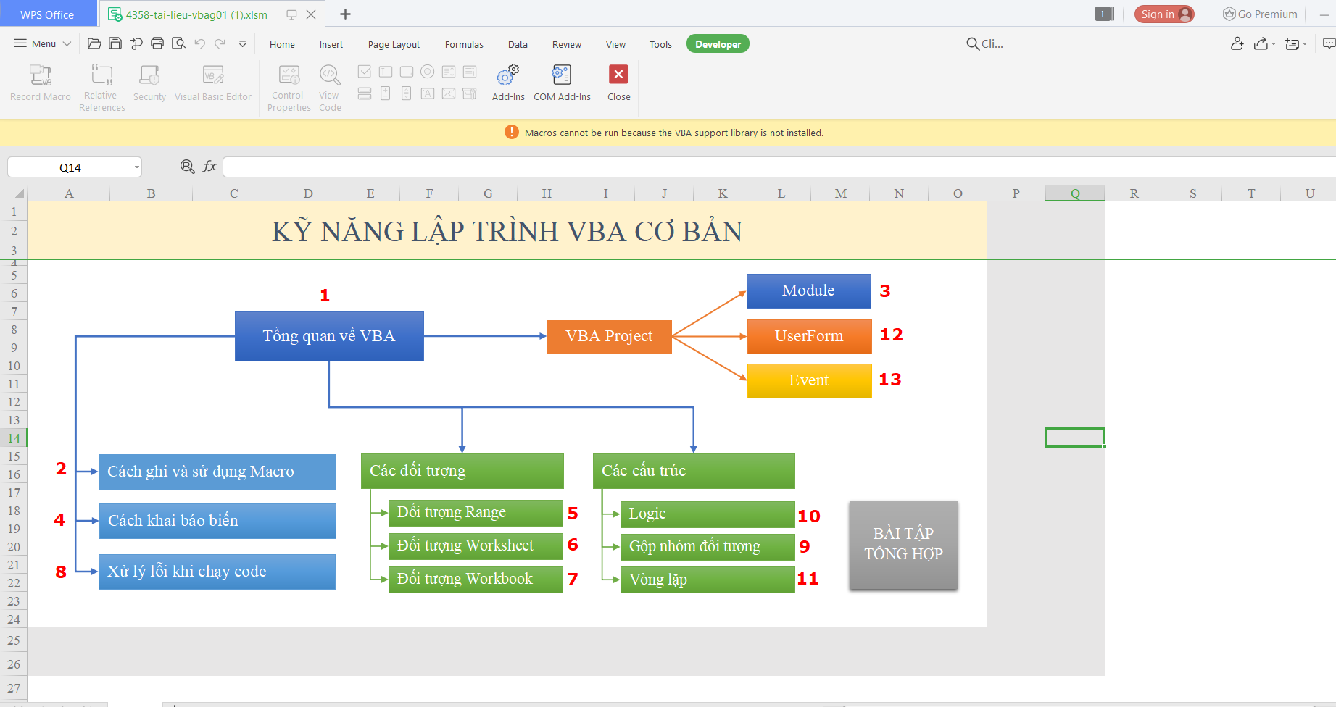Click the fx insert function icon
1336x707 pixels.
[209, 167]
